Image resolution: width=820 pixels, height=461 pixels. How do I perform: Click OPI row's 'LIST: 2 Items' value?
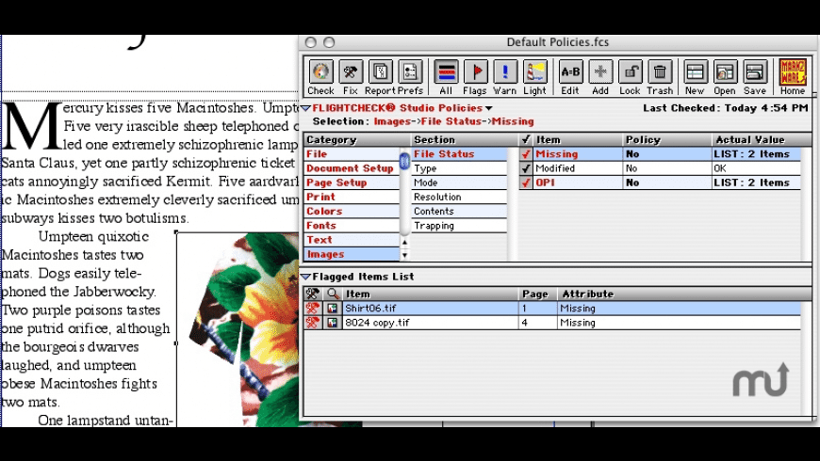(x=751, y=183)
